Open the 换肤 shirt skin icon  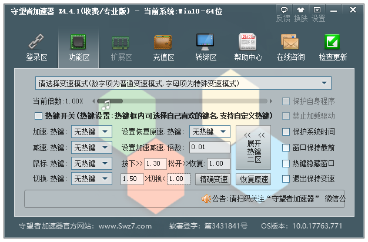pos(300,10)
